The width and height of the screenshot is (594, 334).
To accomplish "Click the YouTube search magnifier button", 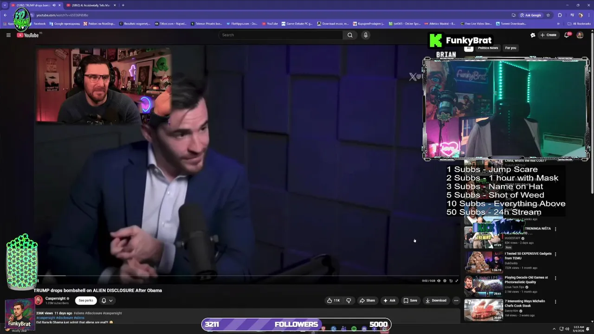I will [350, 35].
